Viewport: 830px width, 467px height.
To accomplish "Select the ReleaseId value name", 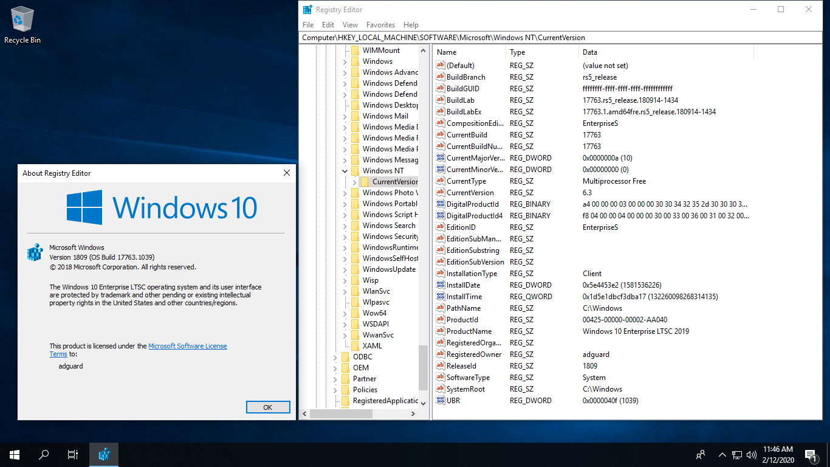I will pyautogui.click(x=461, y=366).
